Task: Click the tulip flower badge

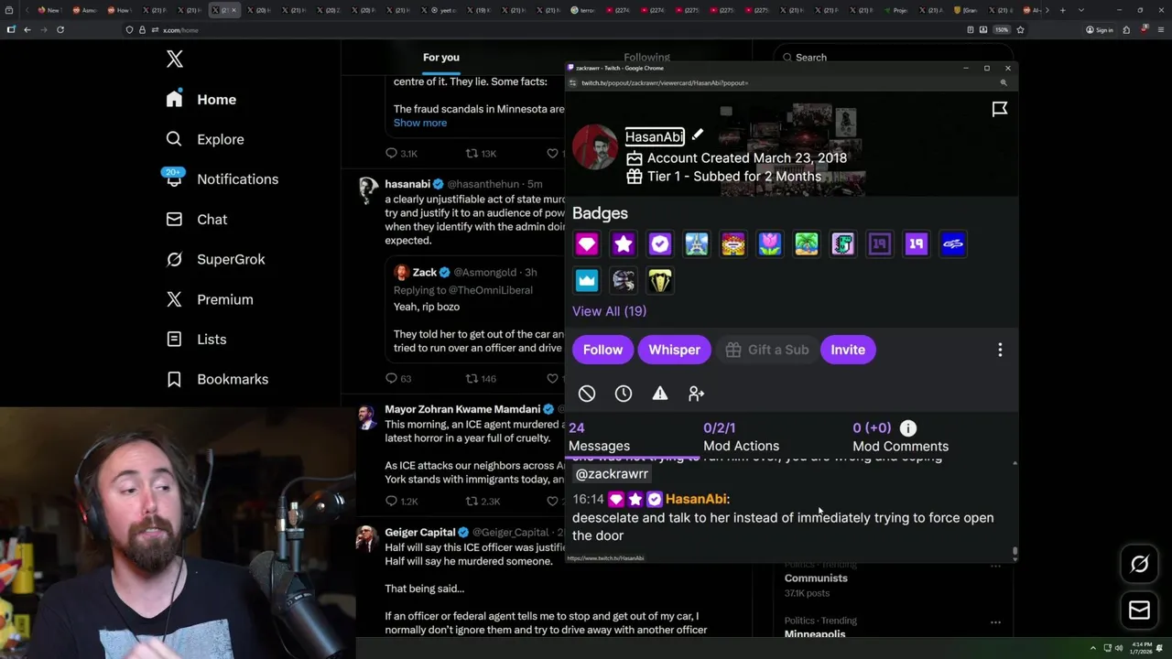Action: [770, 244]
